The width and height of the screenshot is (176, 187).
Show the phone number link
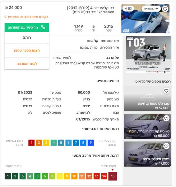point(27,50)
